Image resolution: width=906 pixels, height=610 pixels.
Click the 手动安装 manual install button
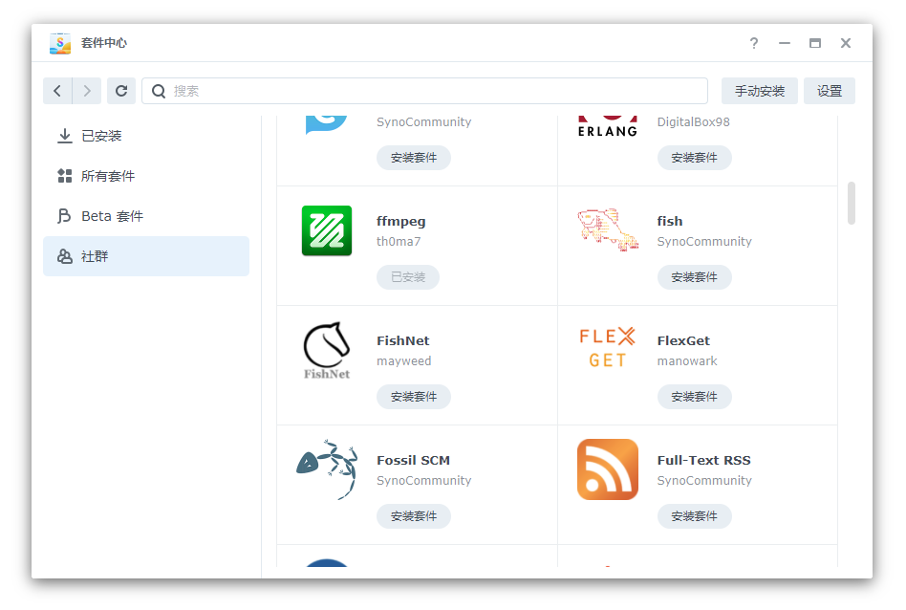pyautogui.click(x=759, y=91)
